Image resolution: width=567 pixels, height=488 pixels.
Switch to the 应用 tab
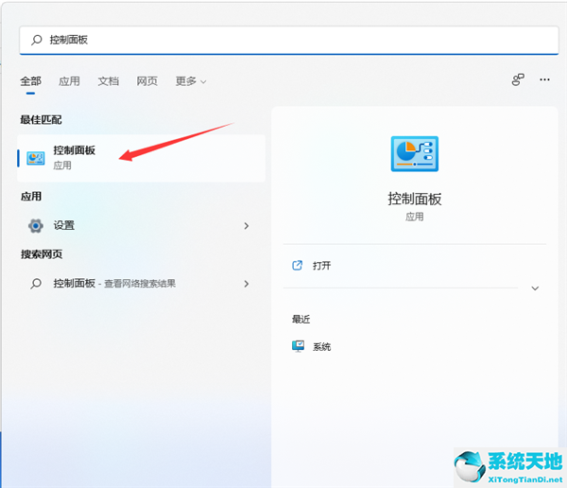(69, 81)
